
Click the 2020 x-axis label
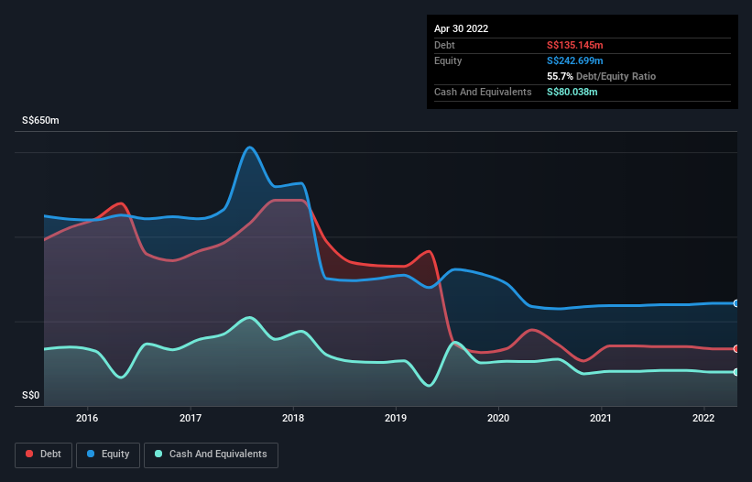pos(498,418)
